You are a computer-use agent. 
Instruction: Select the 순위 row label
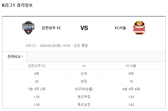coord(84,73)
